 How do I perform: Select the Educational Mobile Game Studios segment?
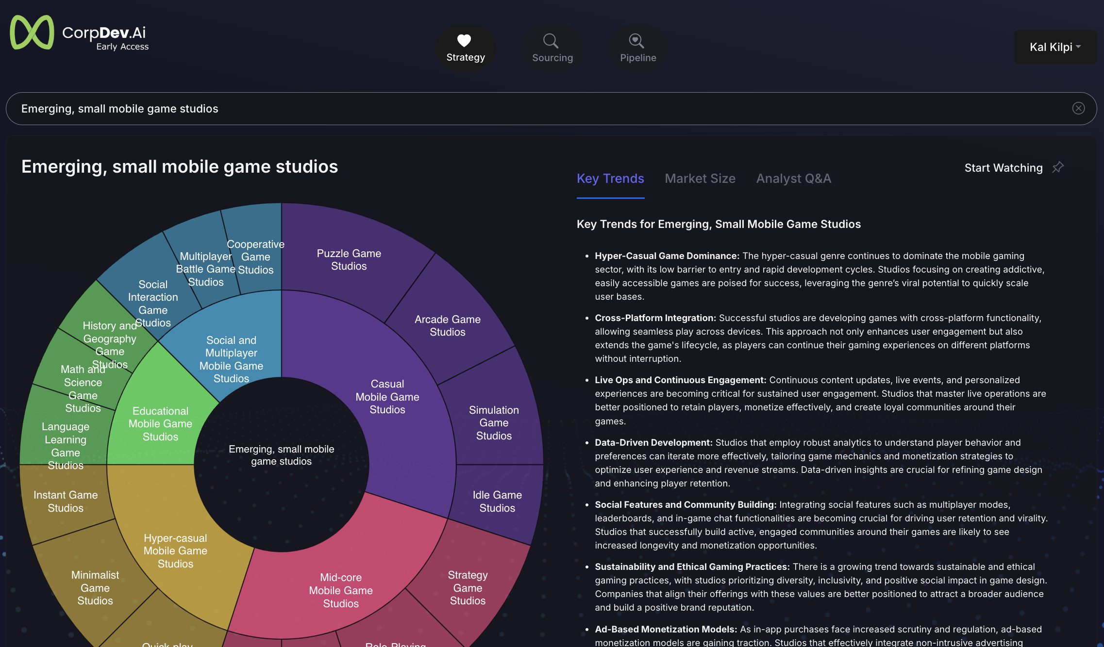(160, 423)
